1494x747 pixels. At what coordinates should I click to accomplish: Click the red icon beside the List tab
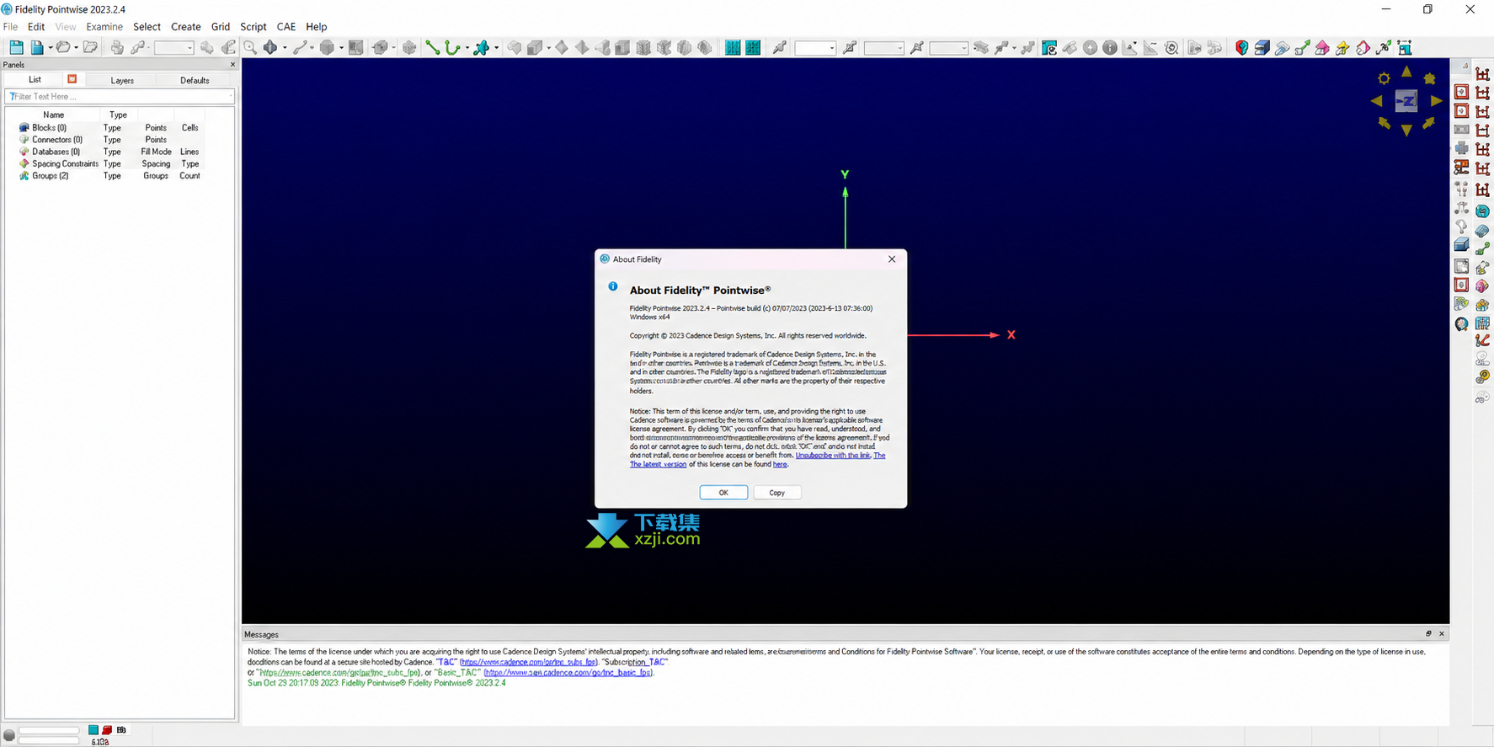tap(72, 79)
